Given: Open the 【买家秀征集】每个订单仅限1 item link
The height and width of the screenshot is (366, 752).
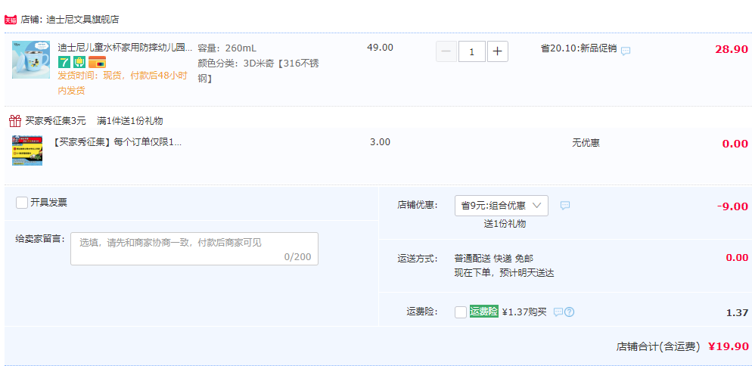Looking at the screenshot, I should (x=116, y=142).
